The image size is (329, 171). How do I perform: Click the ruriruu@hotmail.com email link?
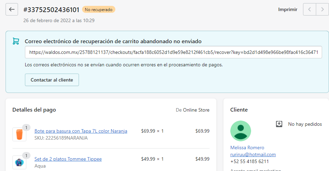coord(253,154)
